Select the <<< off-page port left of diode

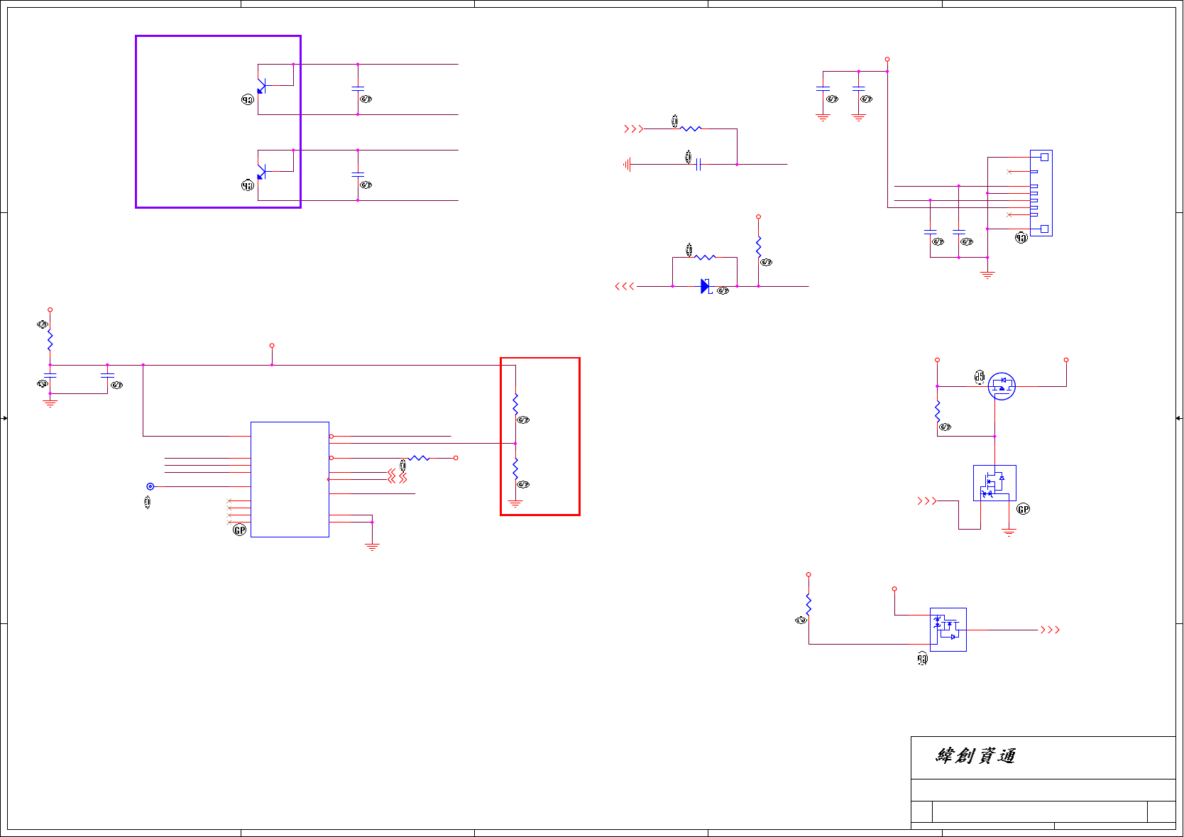pos(625,286)
